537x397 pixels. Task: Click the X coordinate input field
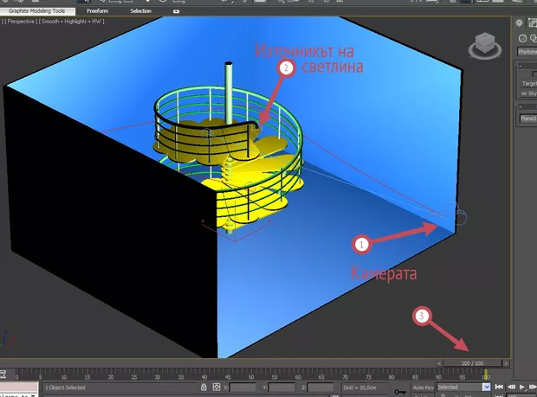point(242,387)
